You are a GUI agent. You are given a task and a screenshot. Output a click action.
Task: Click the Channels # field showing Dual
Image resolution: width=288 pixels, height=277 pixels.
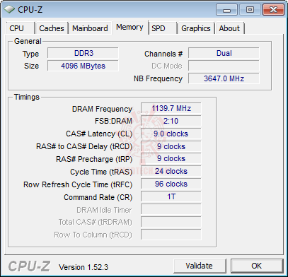[x=224, y=53]
